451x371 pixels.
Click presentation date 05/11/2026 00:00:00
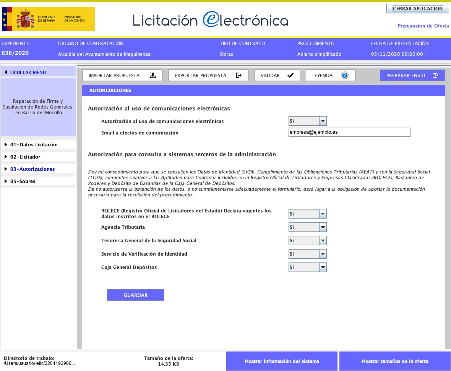pos(397,54)
